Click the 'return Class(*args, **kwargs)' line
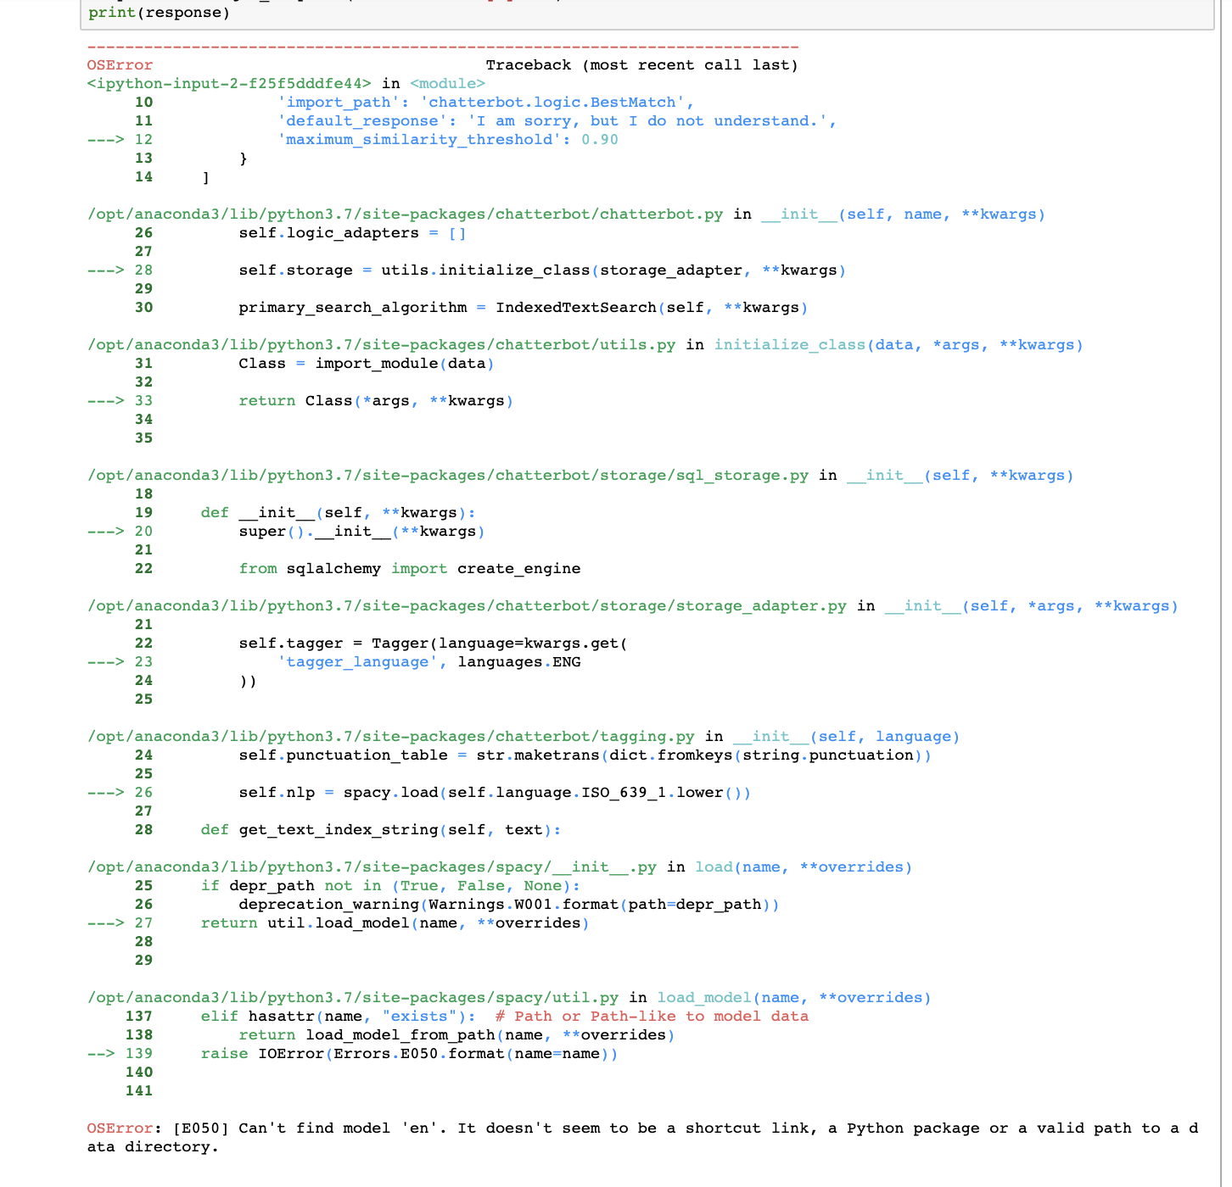The height and width of the screenshot is (1187, 1232). pyautogui.click(x=376, y=401)
